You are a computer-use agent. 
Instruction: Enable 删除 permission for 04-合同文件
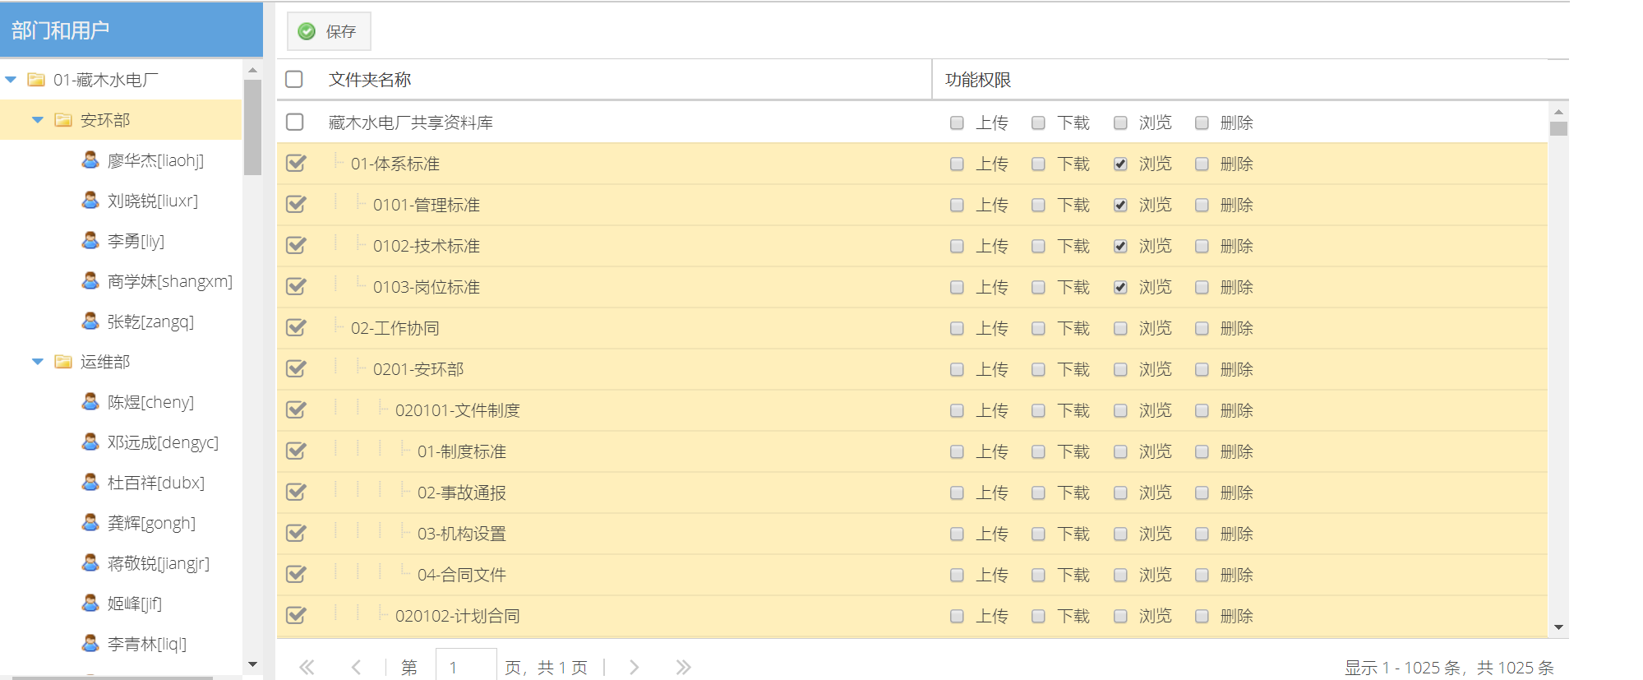1202,575
